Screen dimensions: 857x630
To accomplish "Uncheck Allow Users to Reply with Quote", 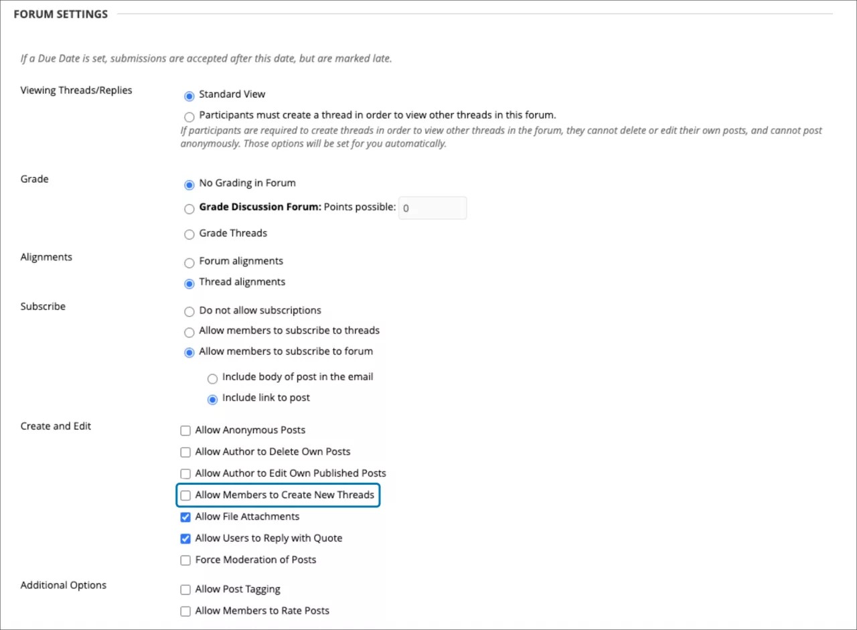I will pos(185,538).
